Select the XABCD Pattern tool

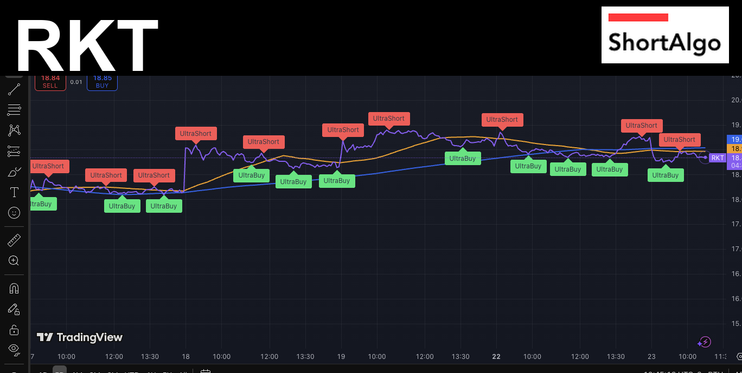pos(14,130)
